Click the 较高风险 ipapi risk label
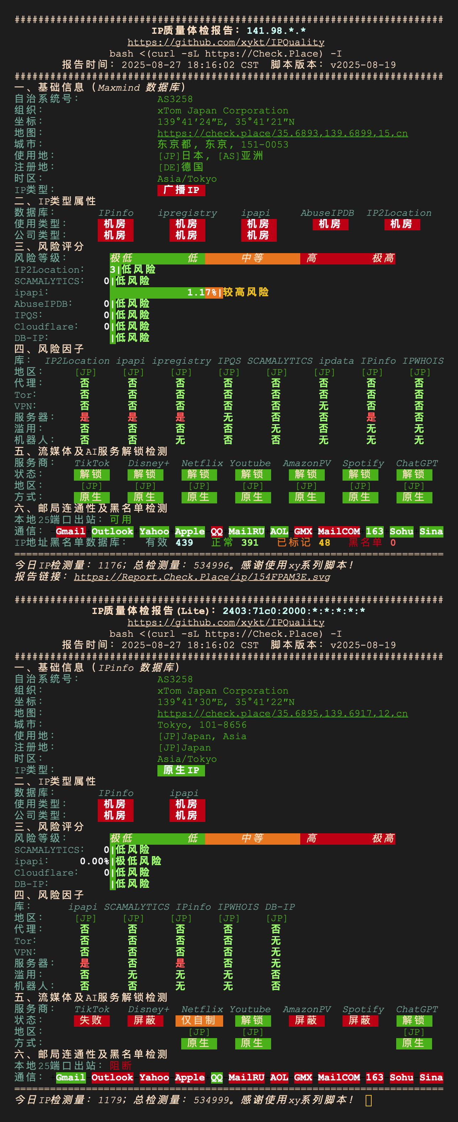This screenshot has width=458, height=1122. [x=246, y=292]
